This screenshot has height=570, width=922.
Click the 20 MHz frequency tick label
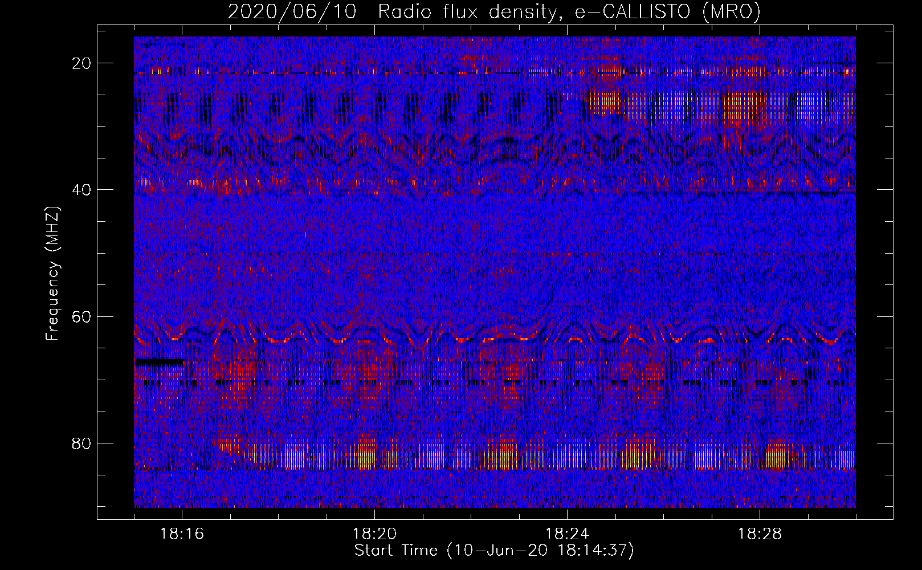point(81,63)
